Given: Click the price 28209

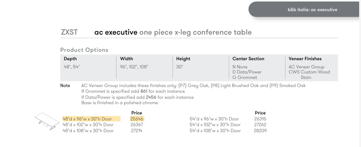Looking at the screenshot, I should 260,130.
